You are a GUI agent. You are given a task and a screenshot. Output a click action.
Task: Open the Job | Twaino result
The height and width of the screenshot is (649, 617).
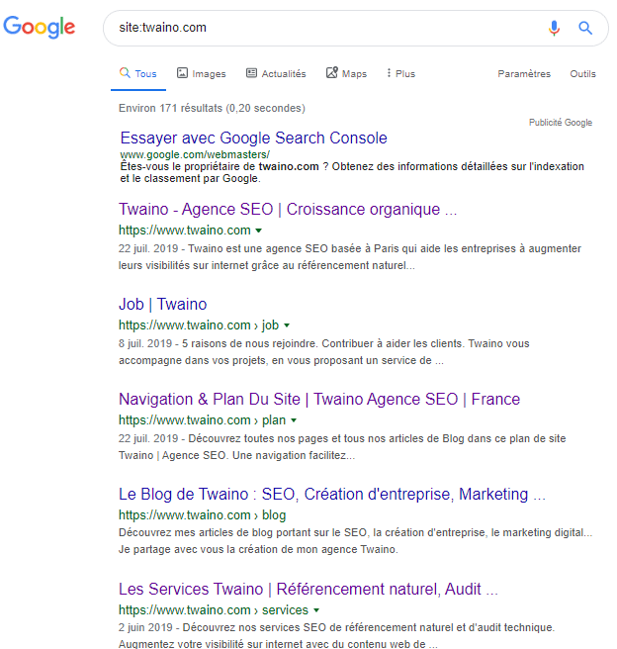(162, 305)
